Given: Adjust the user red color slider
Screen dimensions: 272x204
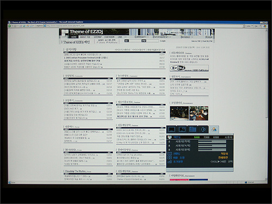Looking at the screenshot, I should 212,141.
